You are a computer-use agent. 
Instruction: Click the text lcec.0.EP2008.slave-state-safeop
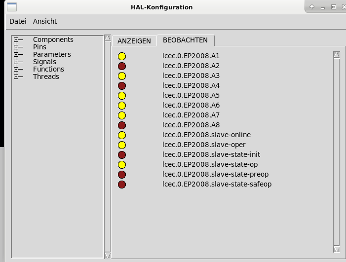[217, 184]
